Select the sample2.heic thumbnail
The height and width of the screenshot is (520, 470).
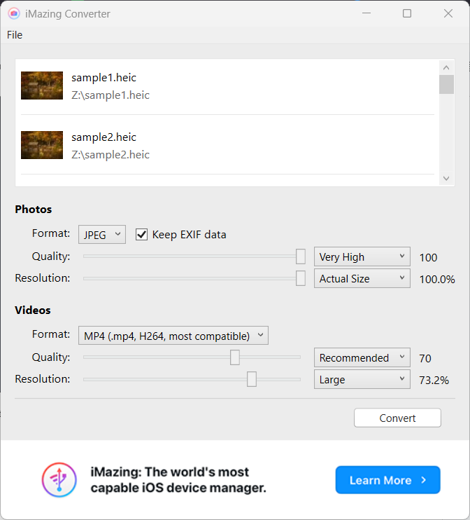pos(42,145)
